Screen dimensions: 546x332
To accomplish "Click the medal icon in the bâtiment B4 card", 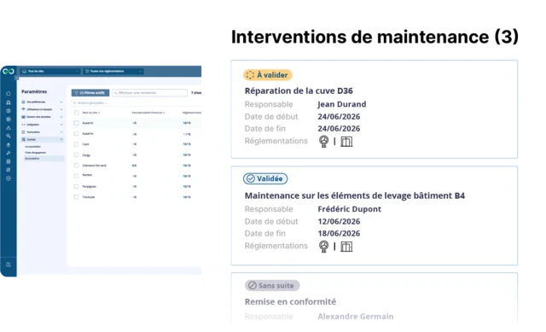I will pos(324,247).
